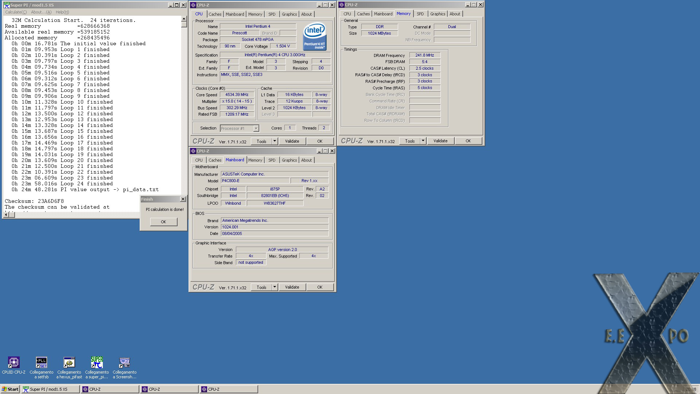Open Caches tab in CPU-Z CPU window
The width and height of the screenshot is (700, 394).
pyautogui.click(x=215, y=14)
